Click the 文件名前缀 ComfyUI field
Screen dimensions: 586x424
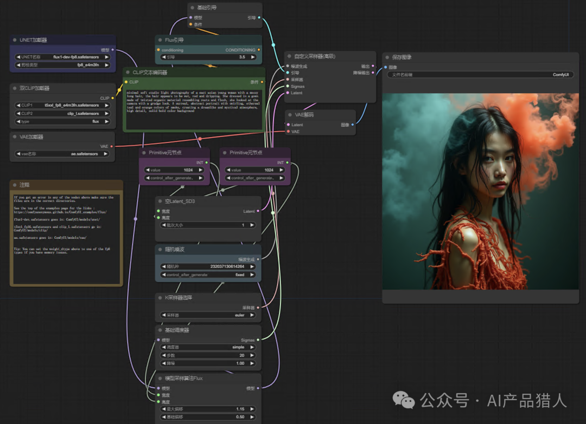tap(480, 75)
